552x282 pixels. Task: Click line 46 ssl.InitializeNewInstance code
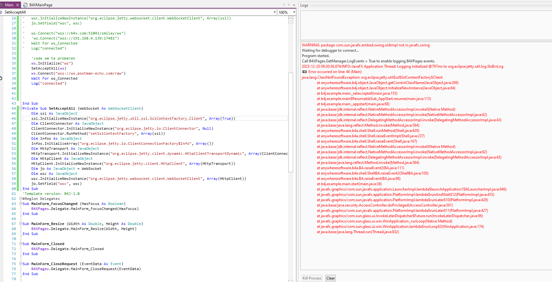[133, 118]
